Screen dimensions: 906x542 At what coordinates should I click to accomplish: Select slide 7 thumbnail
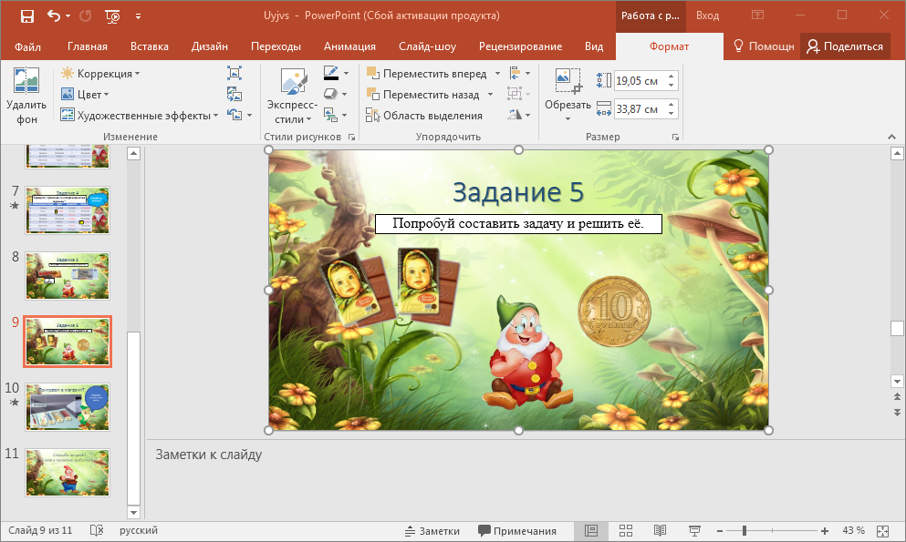pos(67,210)
